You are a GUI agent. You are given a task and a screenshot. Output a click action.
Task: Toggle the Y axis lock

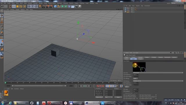[x=33, y=6]
